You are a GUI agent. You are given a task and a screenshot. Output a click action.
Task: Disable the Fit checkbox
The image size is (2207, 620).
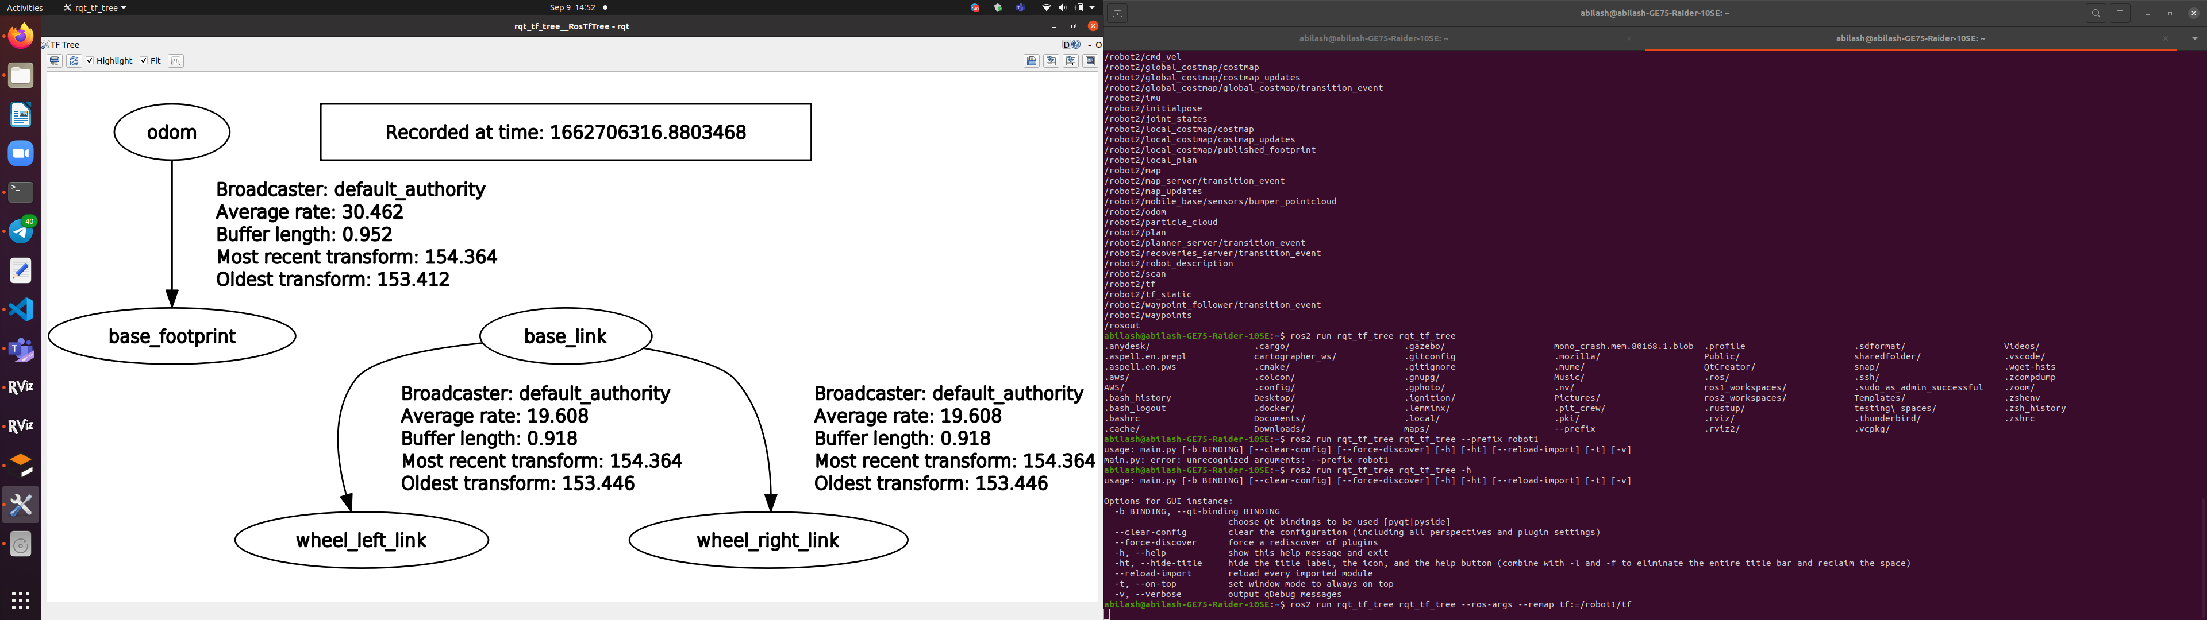(143, 61)
